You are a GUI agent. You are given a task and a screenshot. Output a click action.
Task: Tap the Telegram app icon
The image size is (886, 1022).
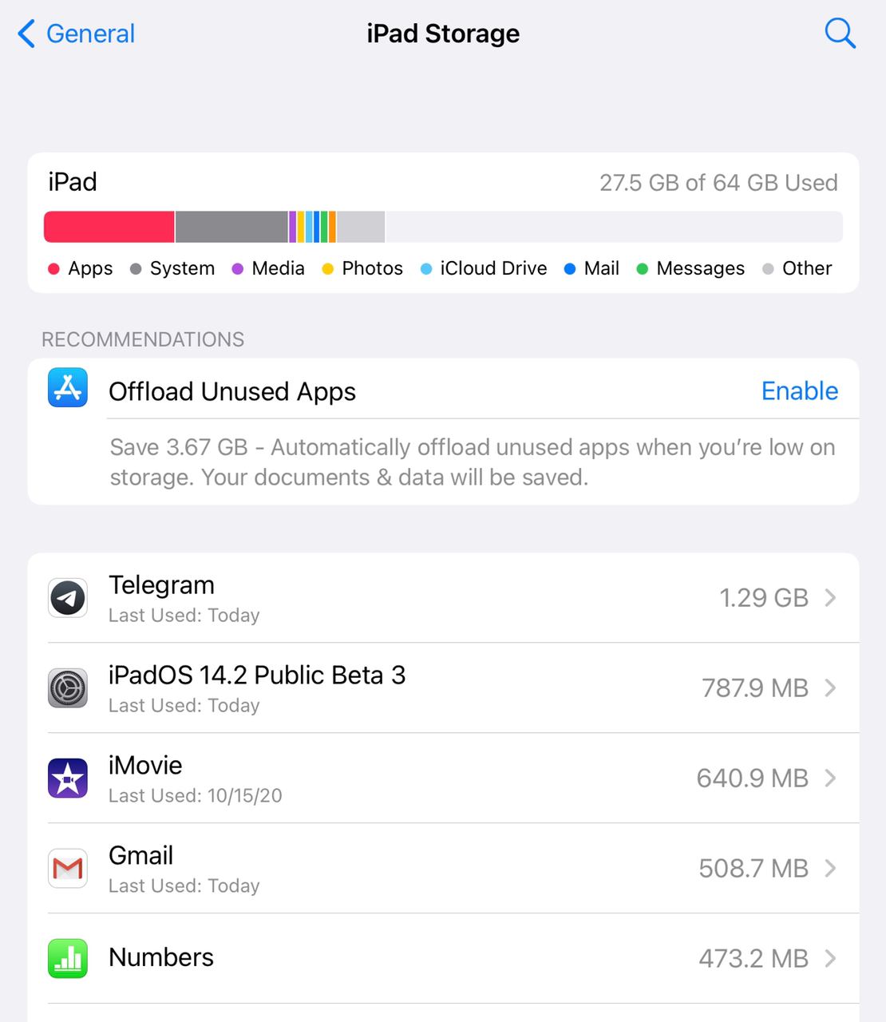[x=68, y=598]
